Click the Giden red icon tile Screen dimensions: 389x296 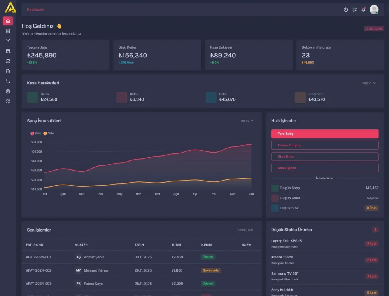coord(121,97)
